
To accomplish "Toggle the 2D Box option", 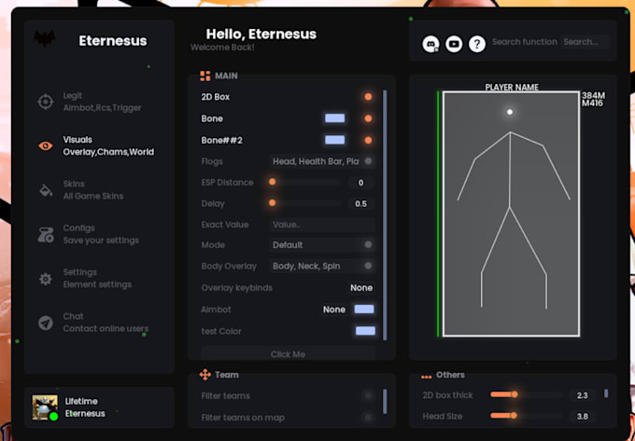I will tap(368, 97).
